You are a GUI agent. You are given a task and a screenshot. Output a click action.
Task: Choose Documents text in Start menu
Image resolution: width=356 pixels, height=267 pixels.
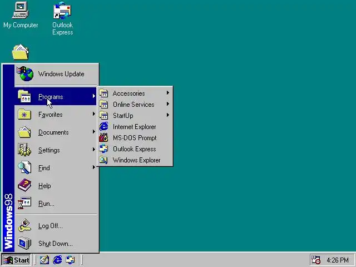[53, 132]
